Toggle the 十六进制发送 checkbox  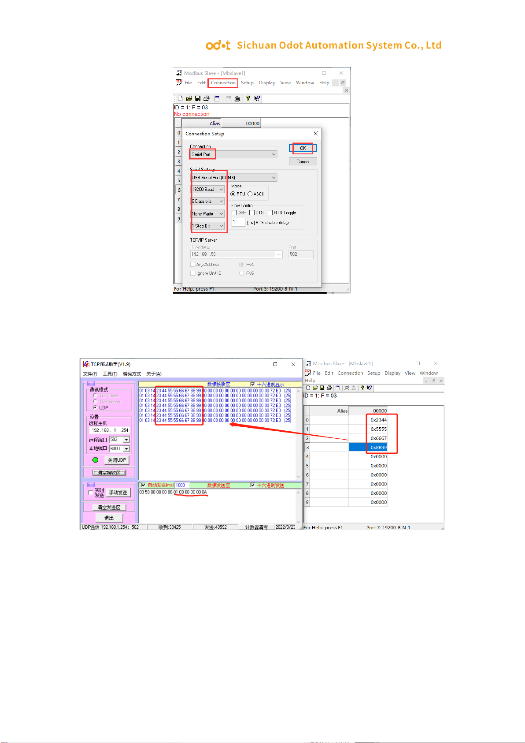253,485
